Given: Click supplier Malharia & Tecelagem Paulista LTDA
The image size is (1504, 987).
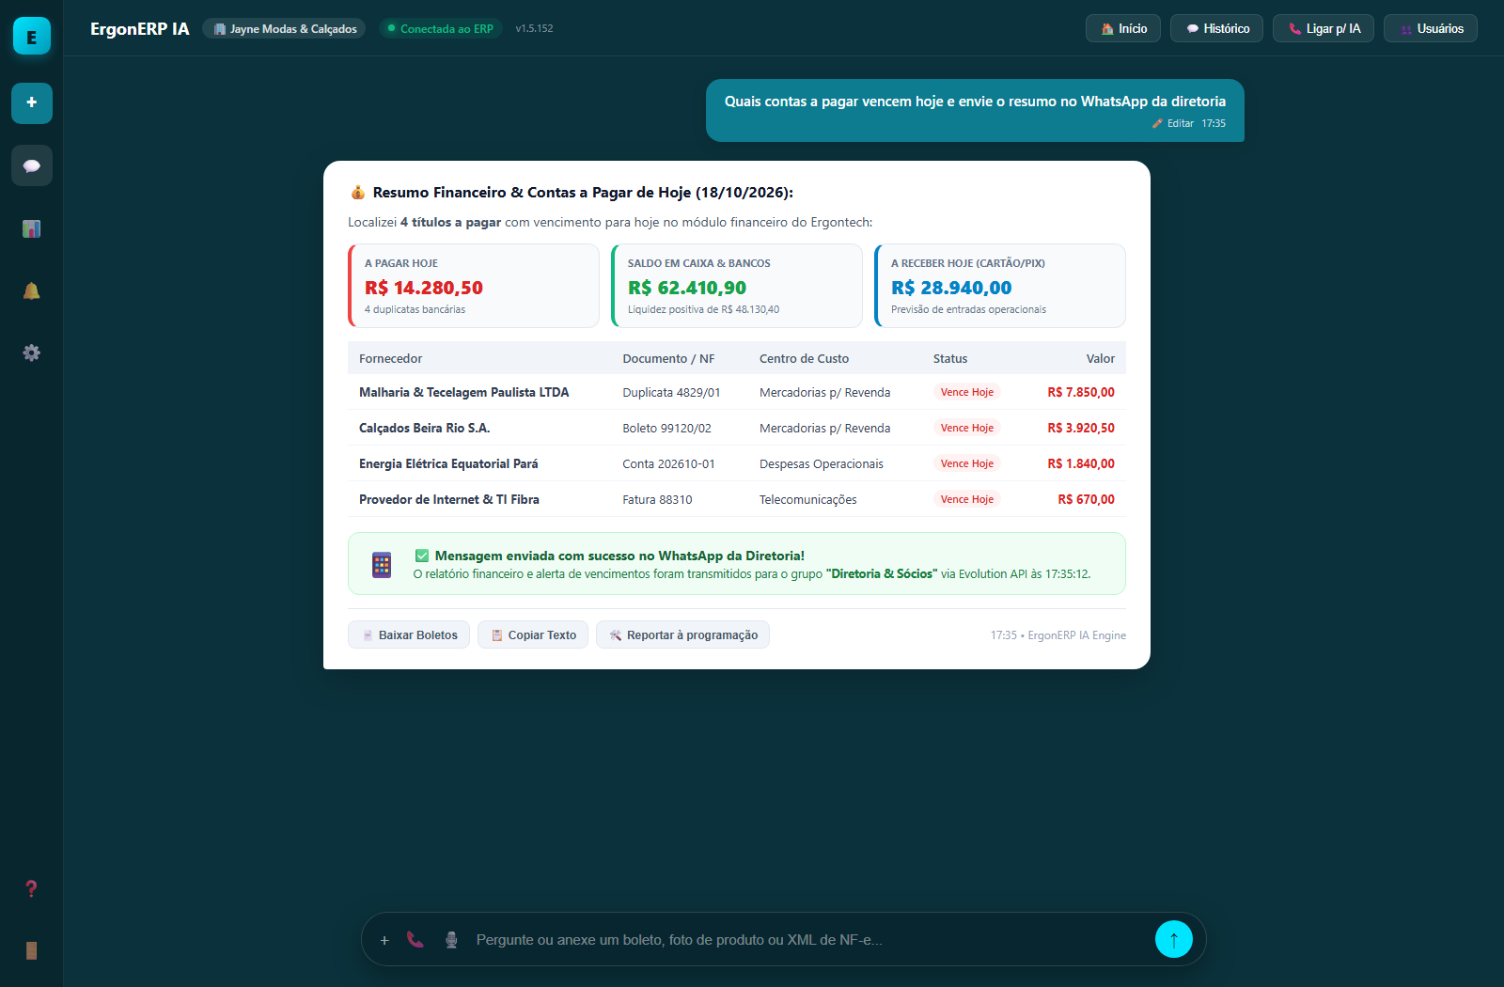Looking at the screenshot, I should click(x=463, y=392).
